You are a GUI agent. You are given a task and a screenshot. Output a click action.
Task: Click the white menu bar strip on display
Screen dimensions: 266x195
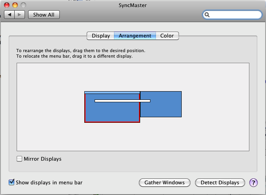122,101
